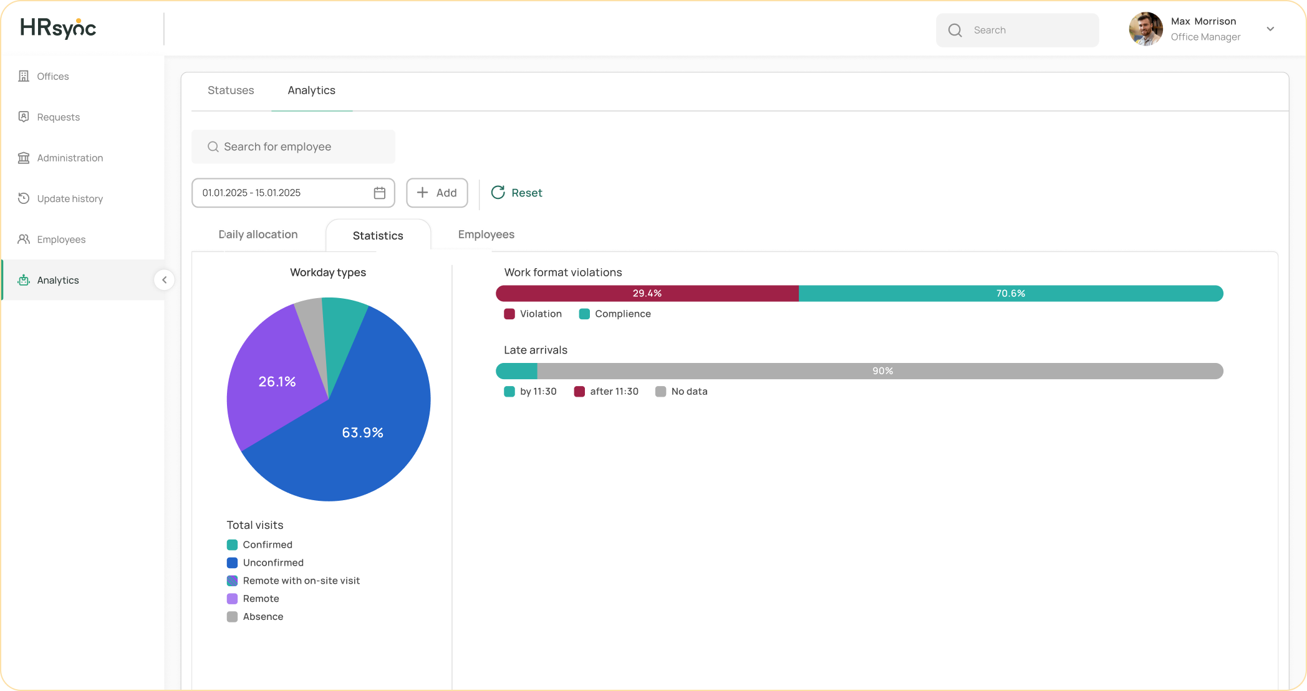Click the search bar at top

1018,29
